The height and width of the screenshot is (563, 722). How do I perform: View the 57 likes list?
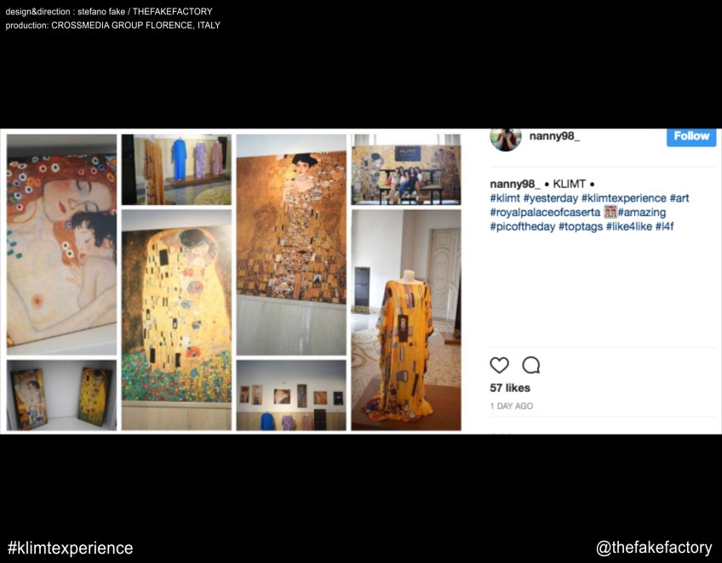[510, 388]
